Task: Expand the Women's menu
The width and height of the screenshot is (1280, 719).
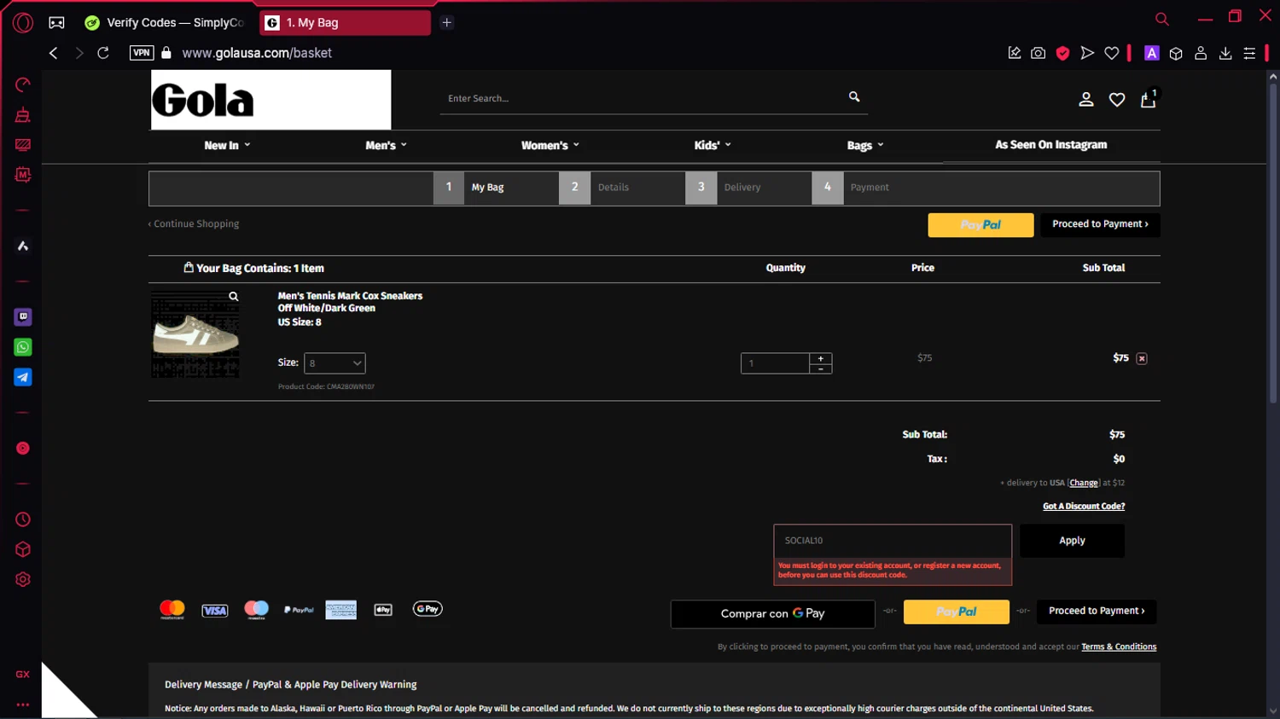Action: pyautogui.click(x=550, y=145)
